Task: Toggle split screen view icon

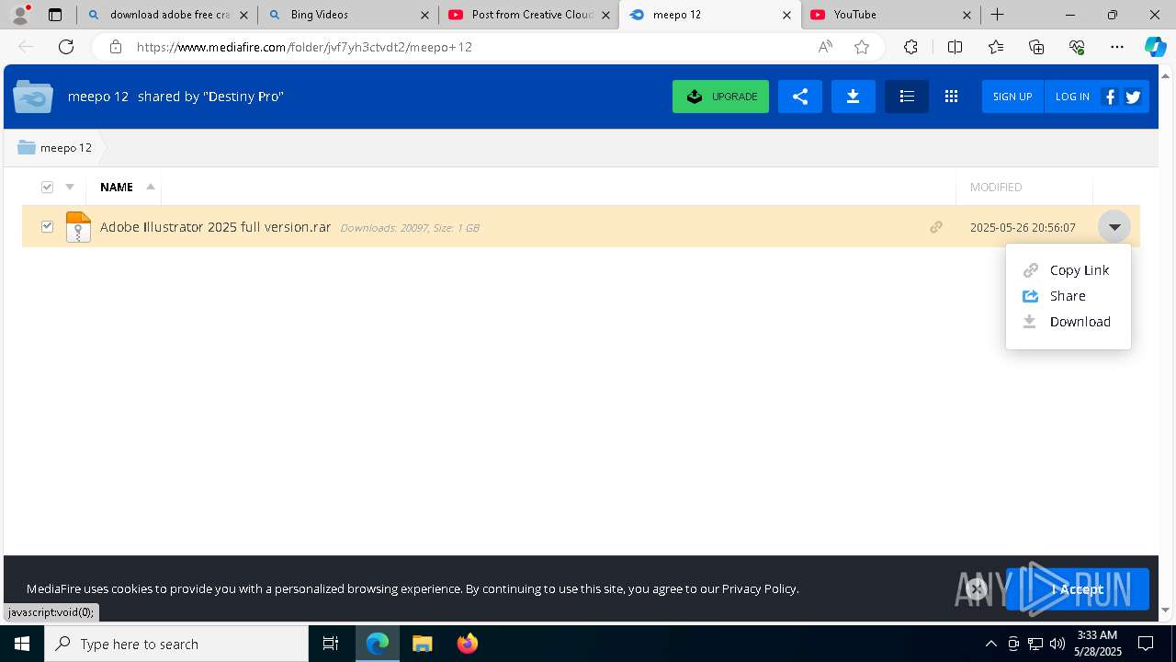Action: pos(955,47)
